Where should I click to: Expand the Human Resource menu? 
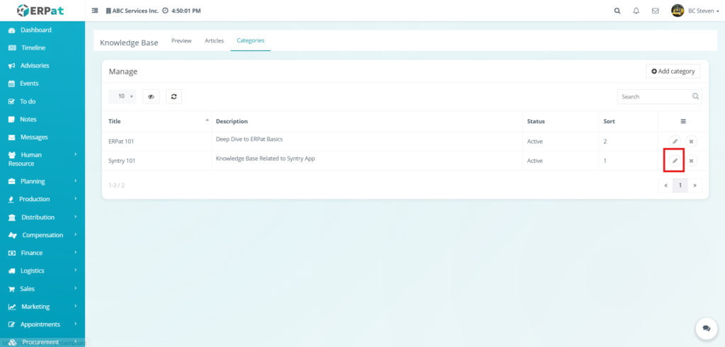click(42, 159)
